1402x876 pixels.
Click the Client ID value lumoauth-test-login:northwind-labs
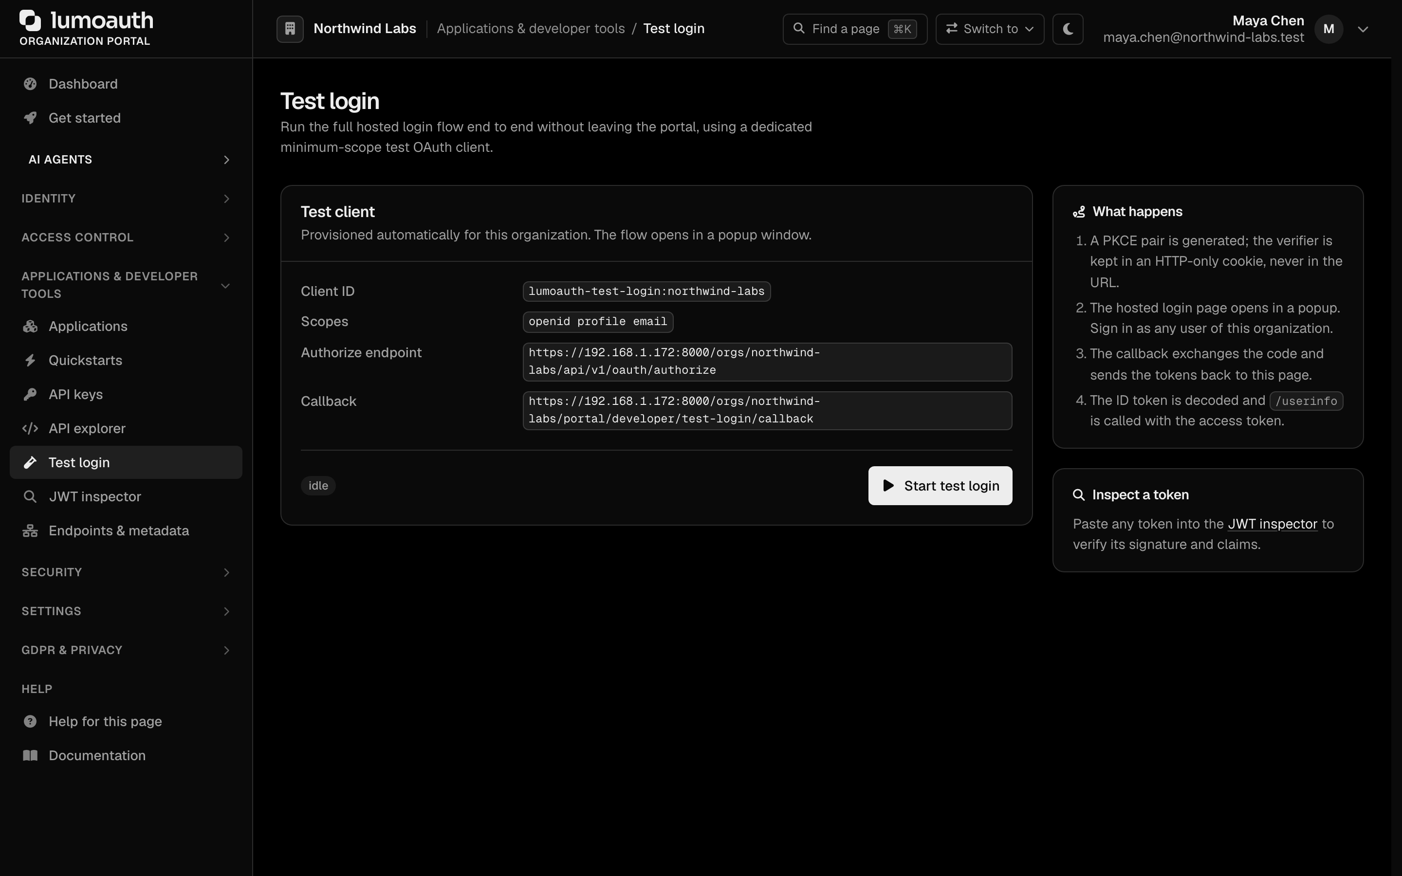click(x=646, y=292)
